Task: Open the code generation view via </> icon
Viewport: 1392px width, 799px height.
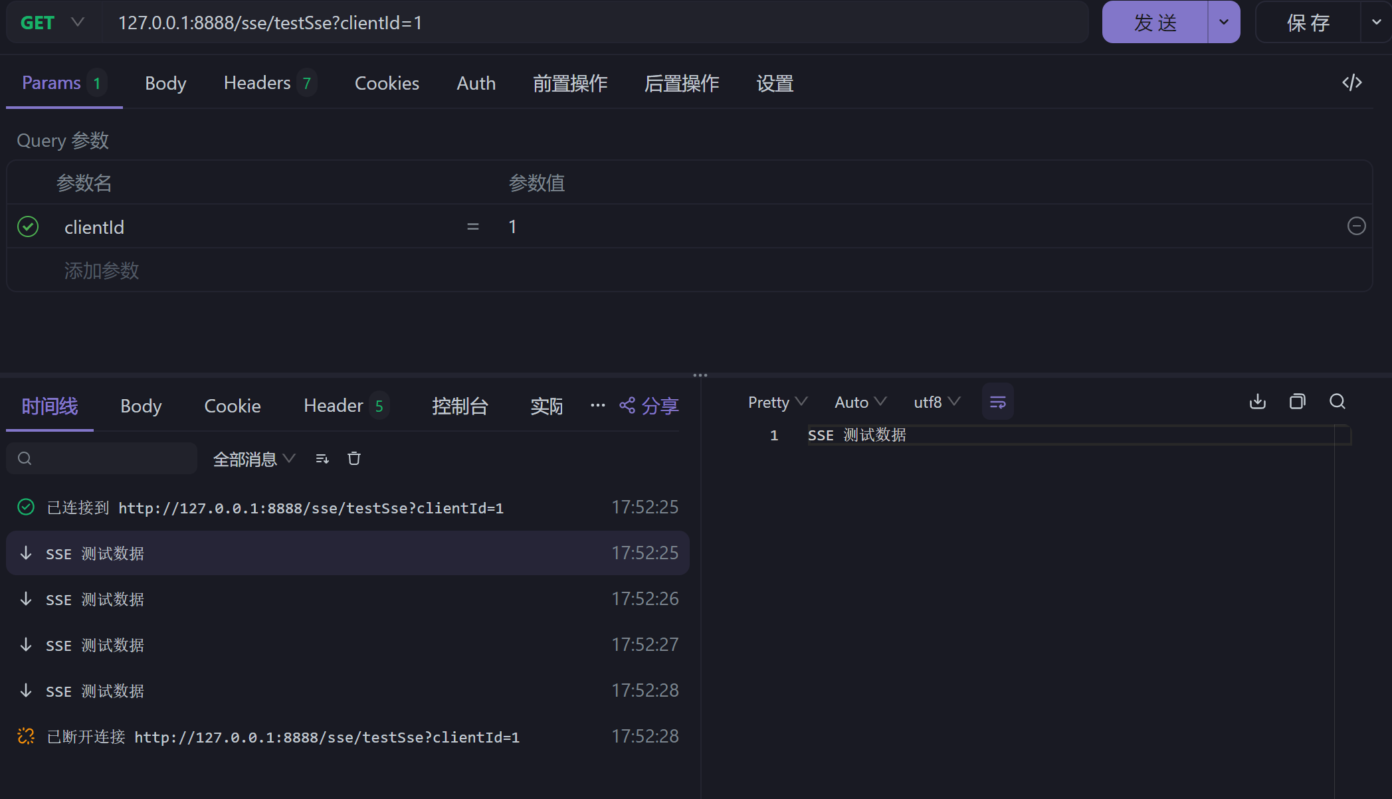Action: coord(1351,82)
